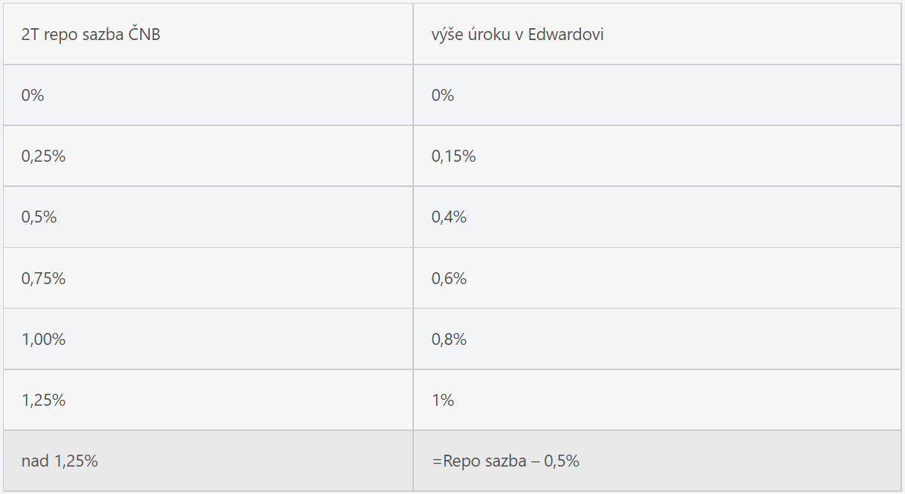Select the 0,4% interest cell
905x494 pixels.
(x=657, y=217)
